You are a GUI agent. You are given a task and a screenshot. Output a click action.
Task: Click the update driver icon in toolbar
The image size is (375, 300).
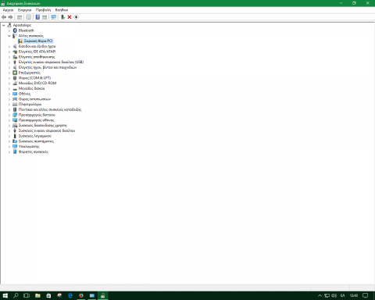coord(62,17)
